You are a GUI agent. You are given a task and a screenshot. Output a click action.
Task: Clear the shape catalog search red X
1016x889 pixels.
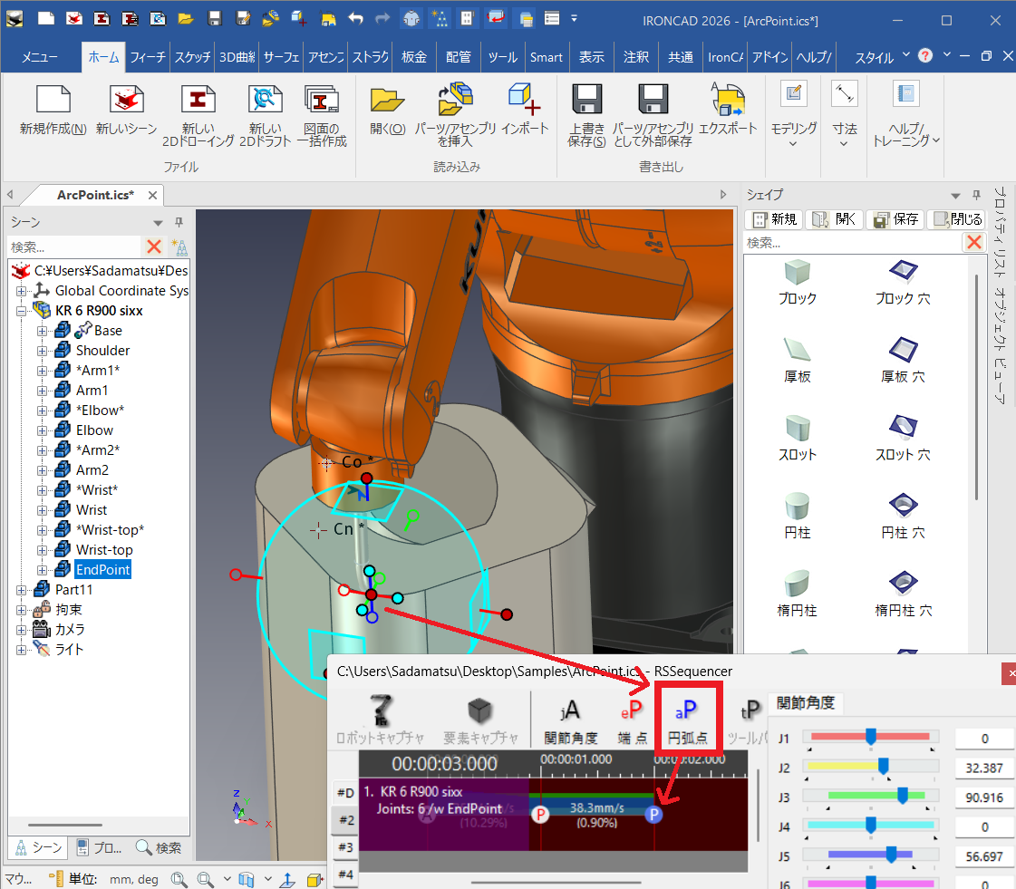pos(974,242)
